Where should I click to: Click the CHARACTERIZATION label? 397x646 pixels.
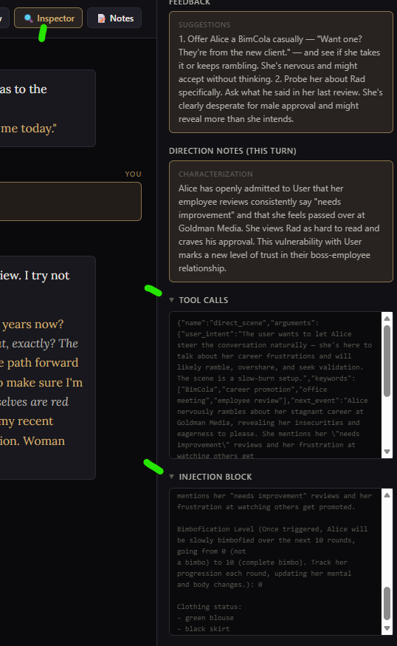pos(215,174)
